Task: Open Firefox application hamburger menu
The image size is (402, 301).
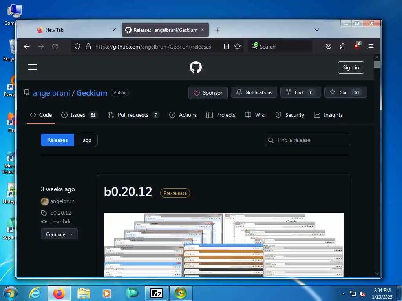Action: [x=371, y=46]
